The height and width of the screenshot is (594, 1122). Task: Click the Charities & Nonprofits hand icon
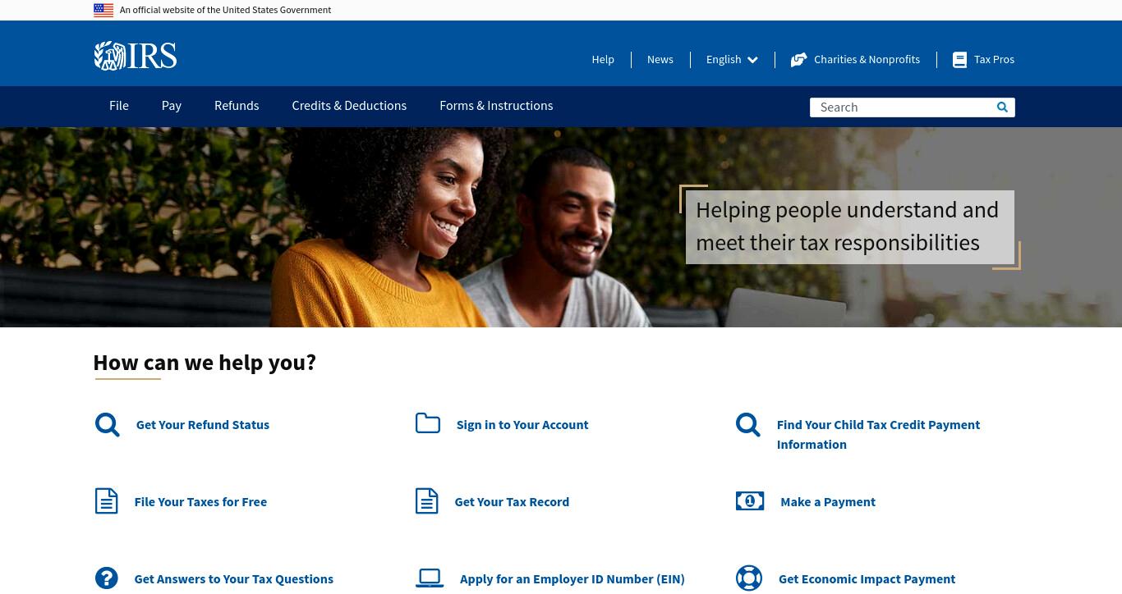[x=798, y=60]
